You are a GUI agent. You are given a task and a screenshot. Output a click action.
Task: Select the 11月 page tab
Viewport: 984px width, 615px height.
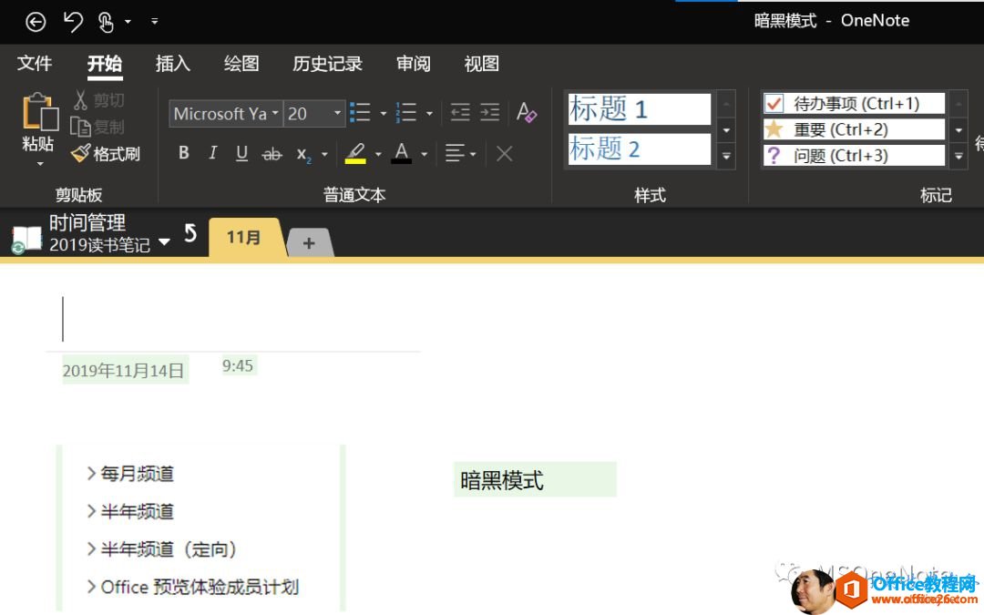click(x=241, y=237)
